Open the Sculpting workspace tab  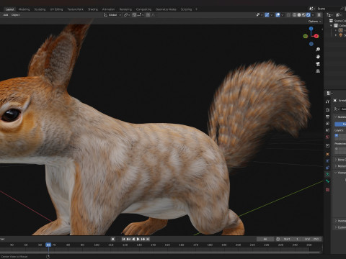click(40, 9)
